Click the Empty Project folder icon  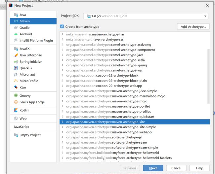16,135
